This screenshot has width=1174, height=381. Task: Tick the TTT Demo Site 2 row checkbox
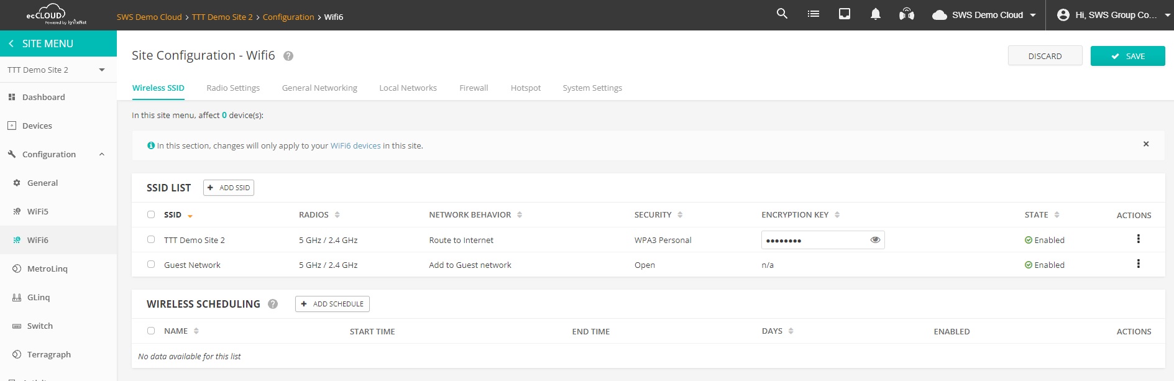(x=151, y=239)
